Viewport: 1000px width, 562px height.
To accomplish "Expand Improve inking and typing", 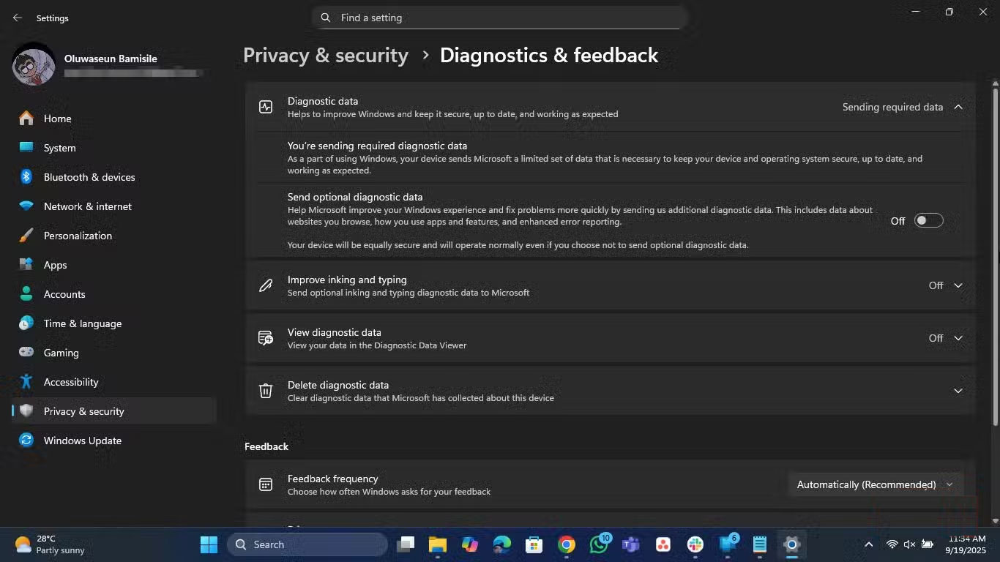I will pyautogui.click(x=958, y=285).
